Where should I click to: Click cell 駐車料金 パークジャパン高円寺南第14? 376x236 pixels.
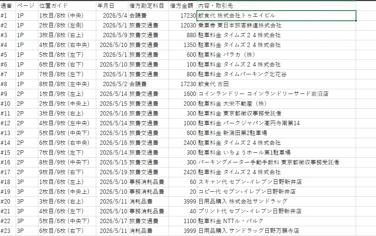(x=276, y=123)
